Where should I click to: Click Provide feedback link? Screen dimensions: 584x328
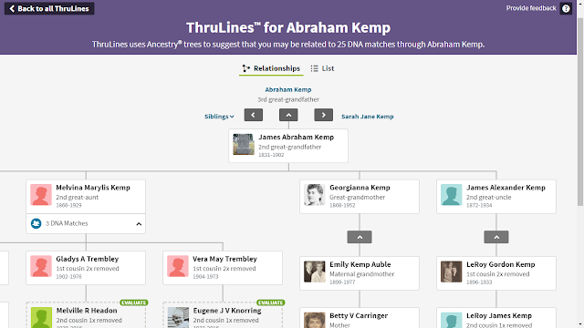point(531,8)
